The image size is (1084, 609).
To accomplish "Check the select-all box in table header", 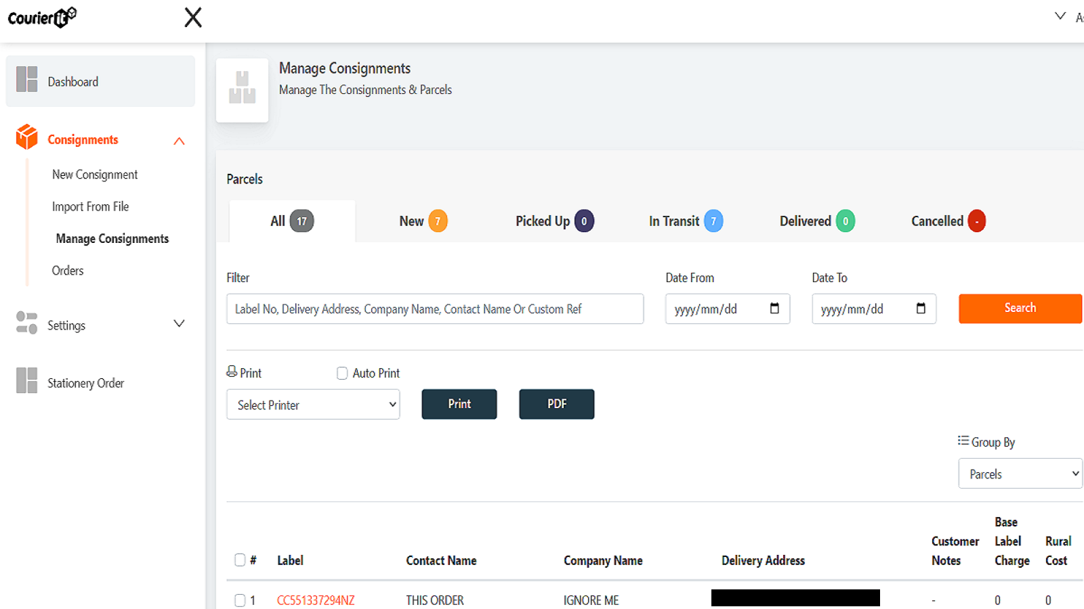I will point(240,560).
